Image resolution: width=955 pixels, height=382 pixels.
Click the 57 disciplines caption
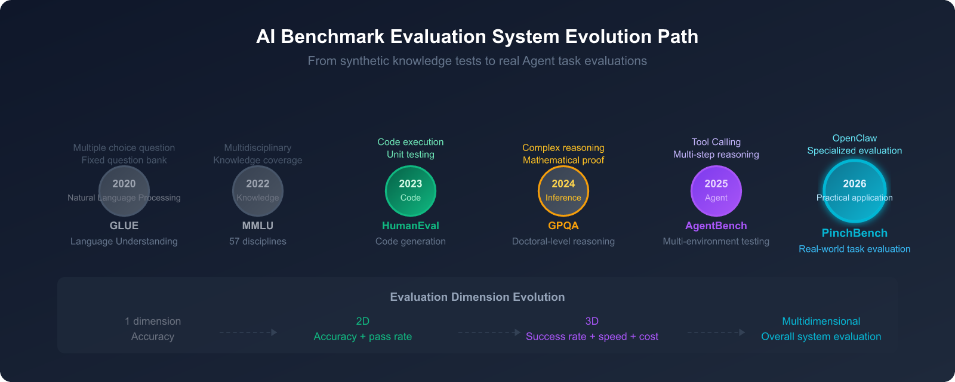click(258, 241)
